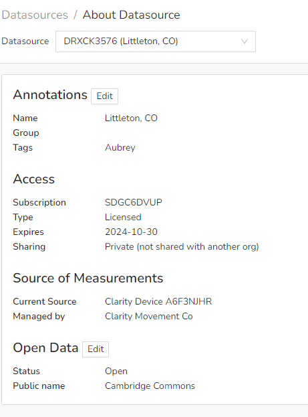Click the Edit button beside Annotations

click(105, 96)
